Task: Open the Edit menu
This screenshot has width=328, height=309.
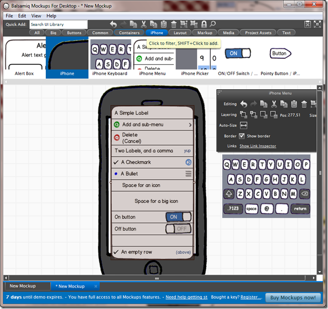Action: point(22,16)
